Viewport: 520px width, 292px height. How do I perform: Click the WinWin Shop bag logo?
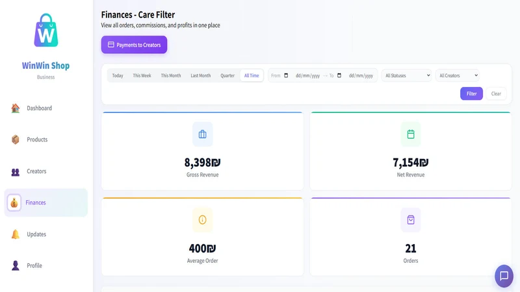46,30
